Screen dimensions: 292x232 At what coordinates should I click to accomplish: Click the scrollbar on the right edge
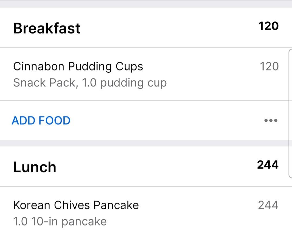290,114
